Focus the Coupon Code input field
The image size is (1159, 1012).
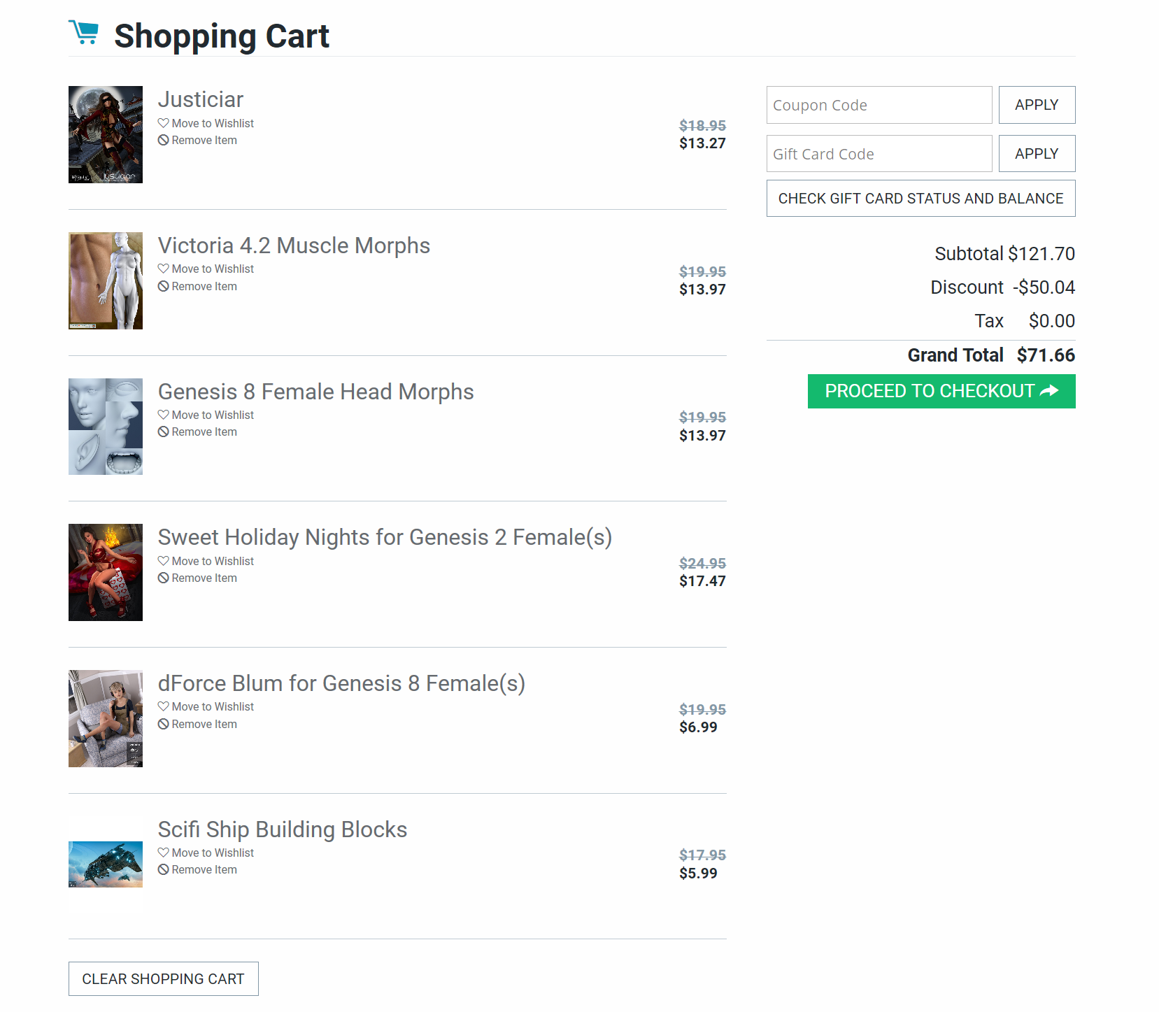coord(879,105)
